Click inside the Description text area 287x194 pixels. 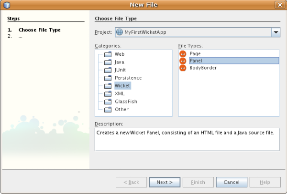187,140
